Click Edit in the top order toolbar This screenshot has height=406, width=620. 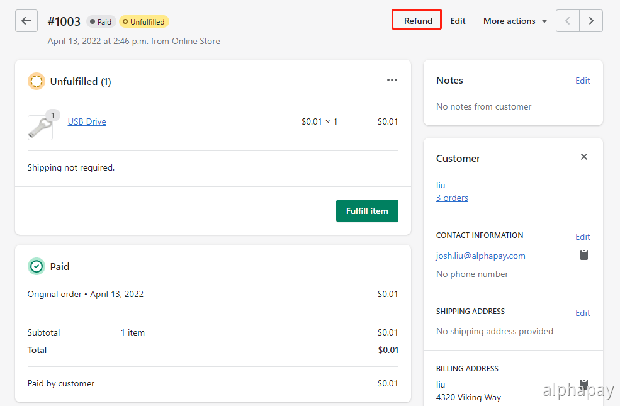coord(458,21)
